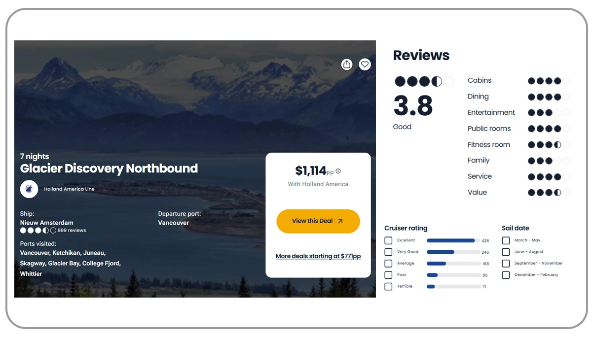Click the overall 3.8 rating circles

tap(423, 81)
